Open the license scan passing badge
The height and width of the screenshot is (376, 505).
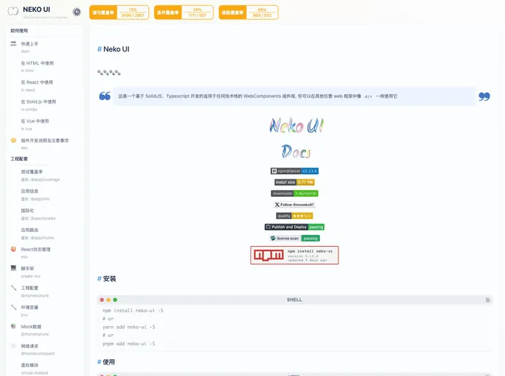294,239
